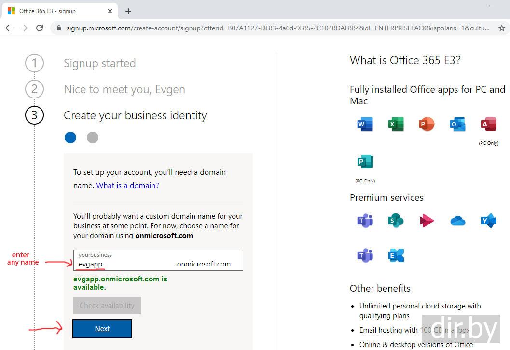The image size is (510, 350).
Task: Click the Yammer service icon
Action: (x=488, y=221)
